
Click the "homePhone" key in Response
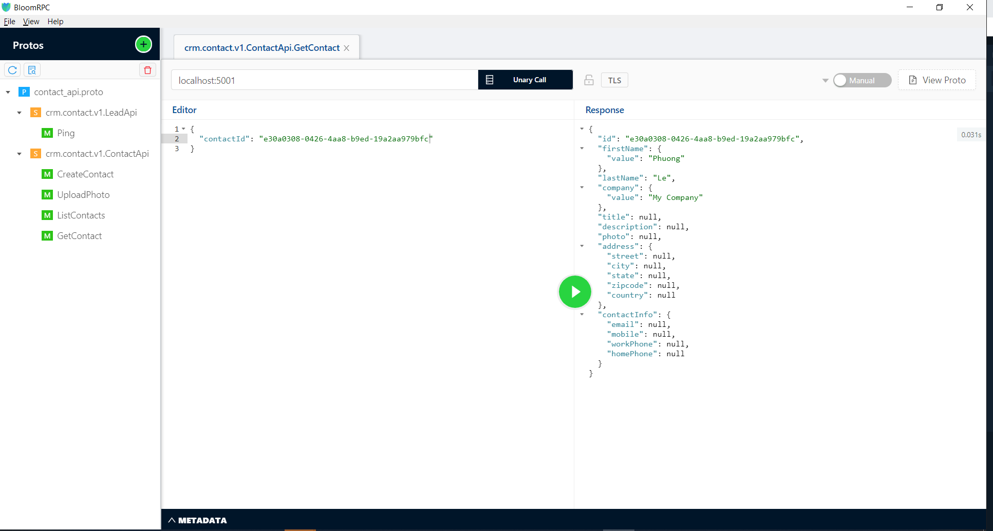pos(632,354)
